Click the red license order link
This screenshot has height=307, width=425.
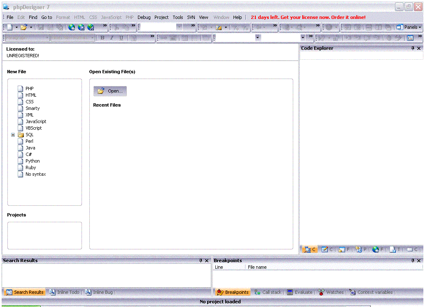308,17
